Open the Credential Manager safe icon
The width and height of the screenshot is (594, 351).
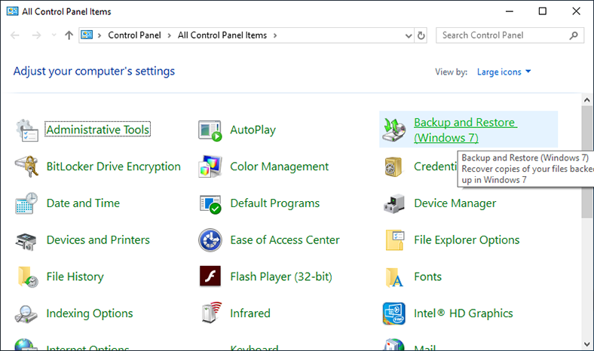click(x=393, y=166)
